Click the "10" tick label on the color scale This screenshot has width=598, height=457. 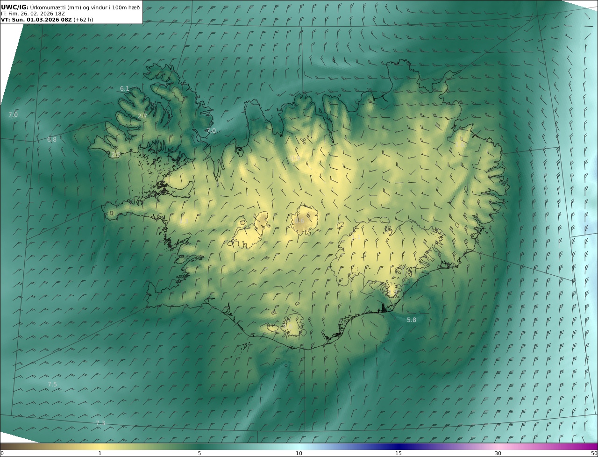click(299, 453)
